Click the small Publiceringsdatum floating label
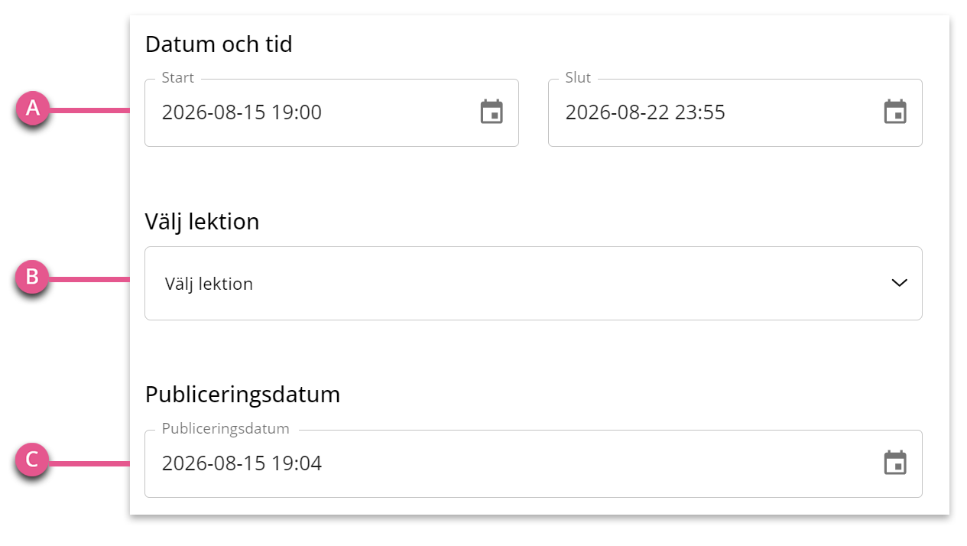 coord(226,429)
